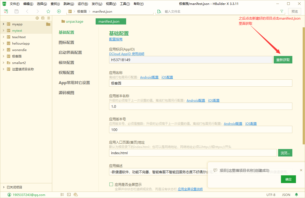Expand the teachtext project

[x=3, y=37]
